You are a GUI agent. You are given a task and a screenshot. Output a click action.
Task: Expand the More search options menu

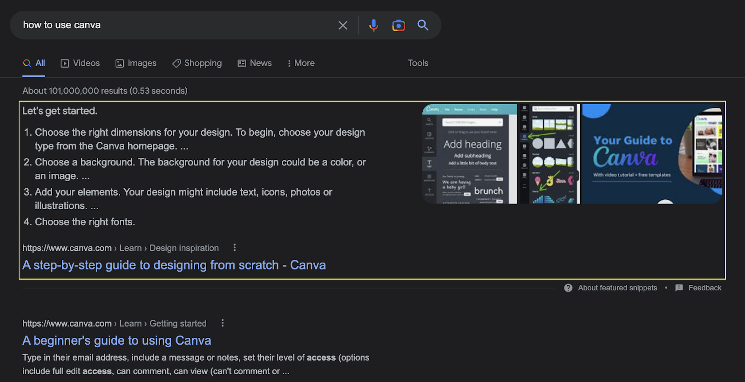[301, 63]
